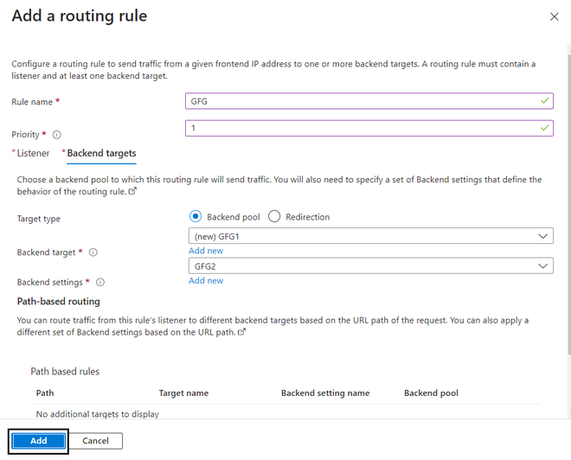
Task: Switch to the Listener tab
Action: coord(33,153)
